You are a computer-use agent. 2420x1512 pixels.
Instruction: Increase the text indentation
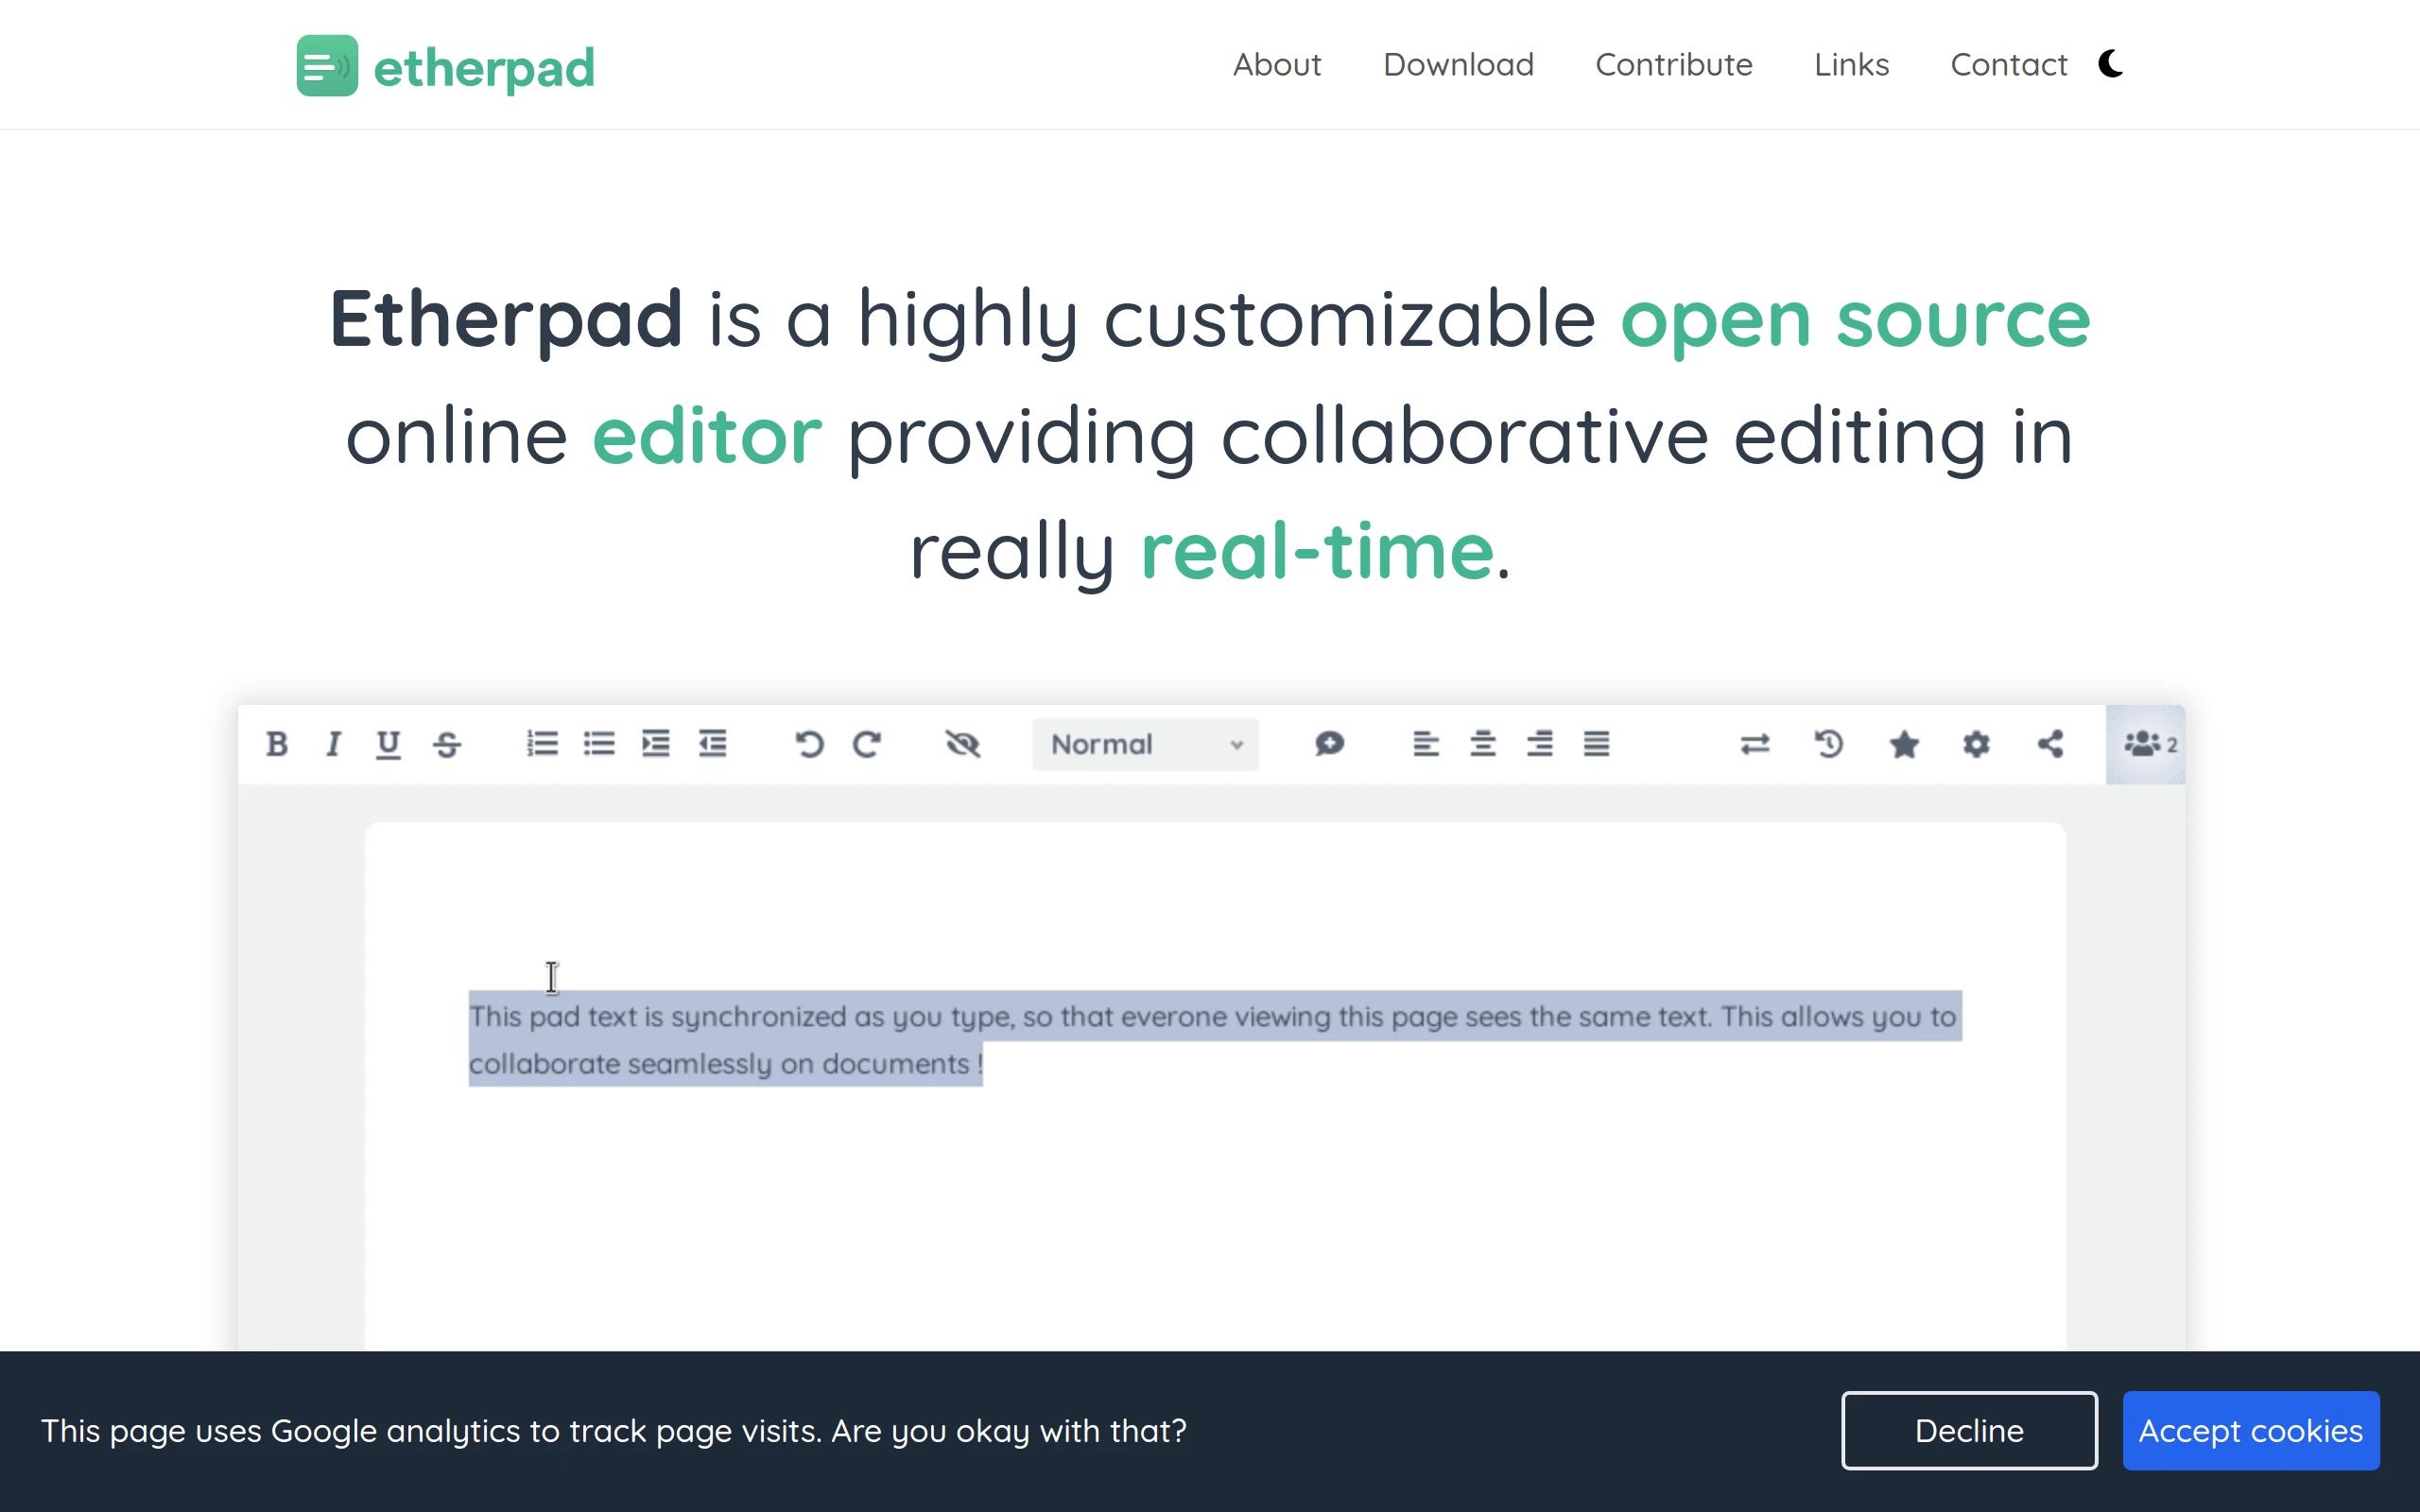(x=656, y=744)
